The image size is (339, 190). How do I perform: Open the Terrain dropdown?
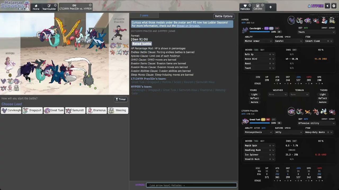click(299, 94)
